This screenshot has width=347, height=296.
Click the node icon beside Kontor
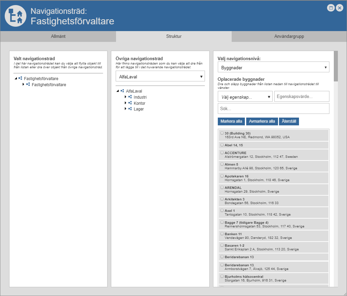[x=130, y=103]
